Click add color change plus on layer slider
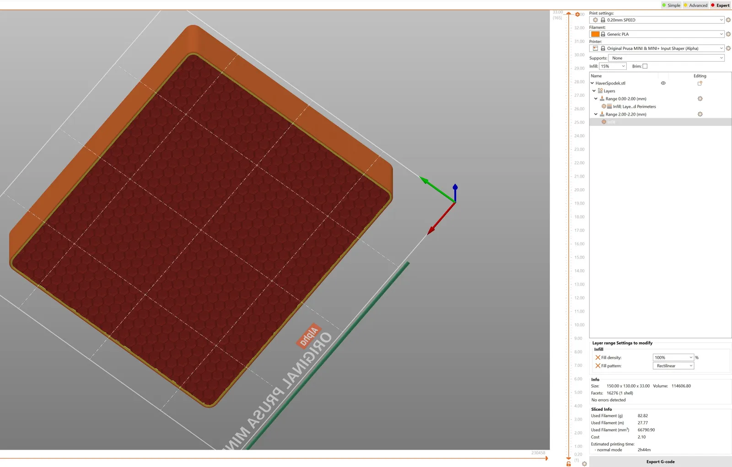This screenshot has height=467, width=732. (577, 15)
